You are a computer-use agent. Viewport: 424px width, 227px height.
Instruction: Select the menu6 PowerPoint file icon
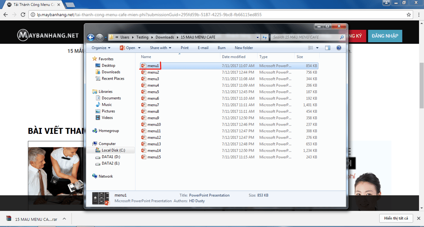tap(144, 98)
